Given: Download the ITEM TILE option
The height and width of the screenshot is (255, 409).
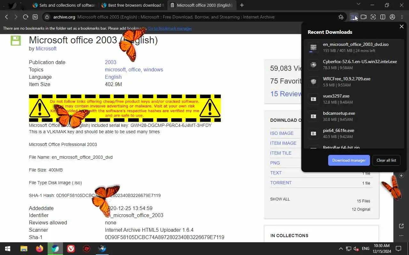Looking at the screenshot, I should 281,153.
